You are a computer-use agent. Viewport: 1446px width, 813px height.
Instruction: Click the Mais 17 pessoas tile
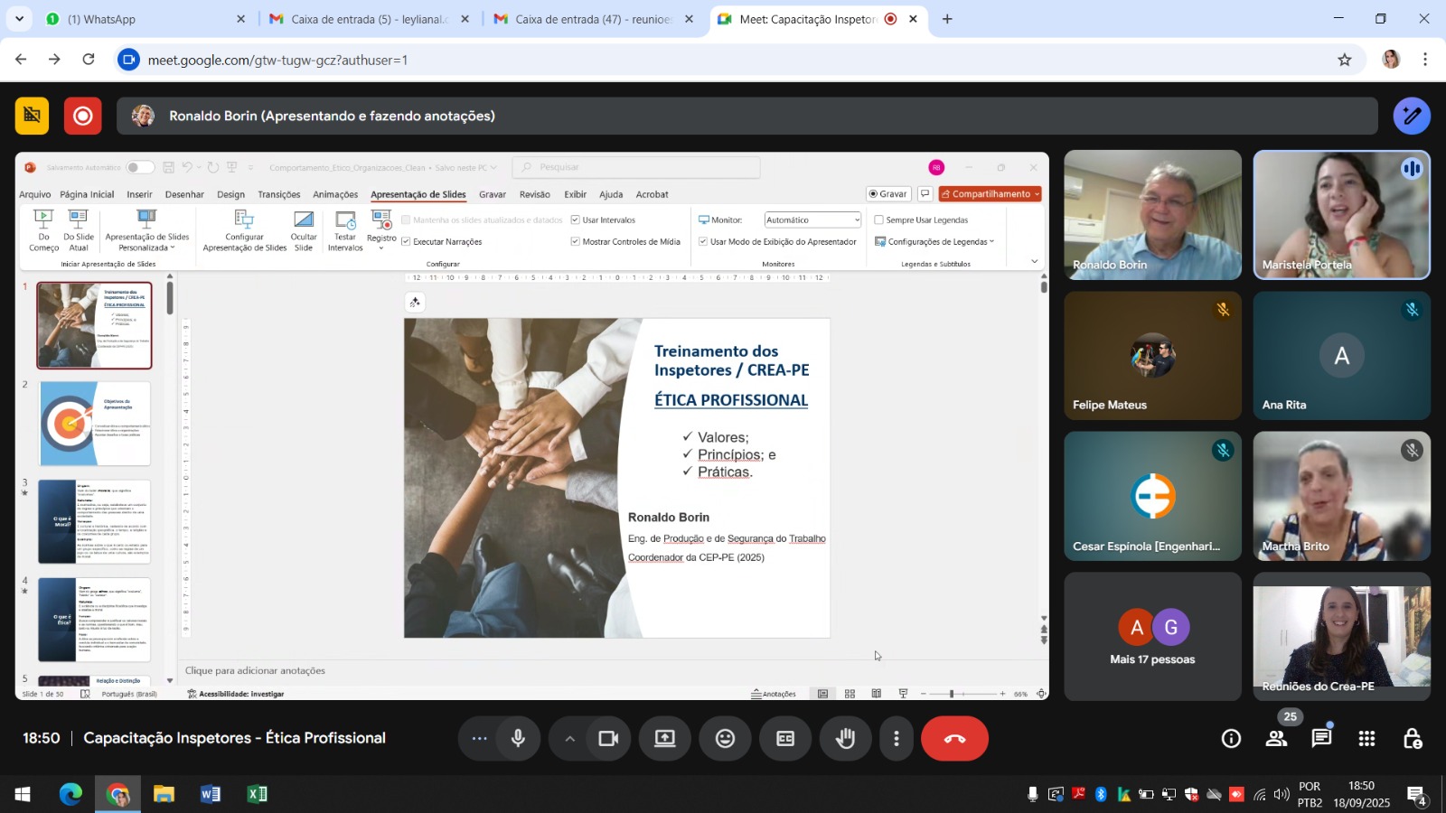point(1152,637)
